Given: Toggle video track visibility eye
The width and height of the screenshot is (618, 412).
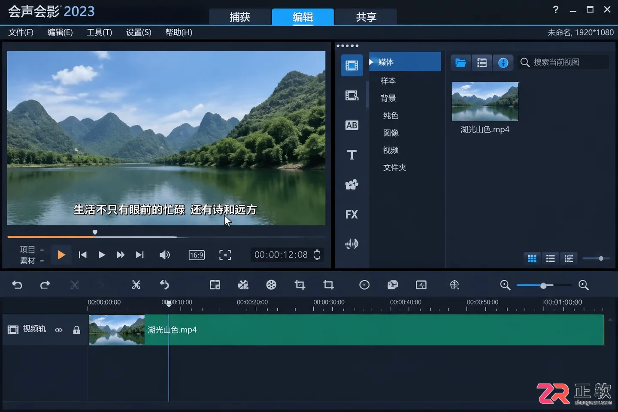Looking at the screenshot, I should click(59, 330).
